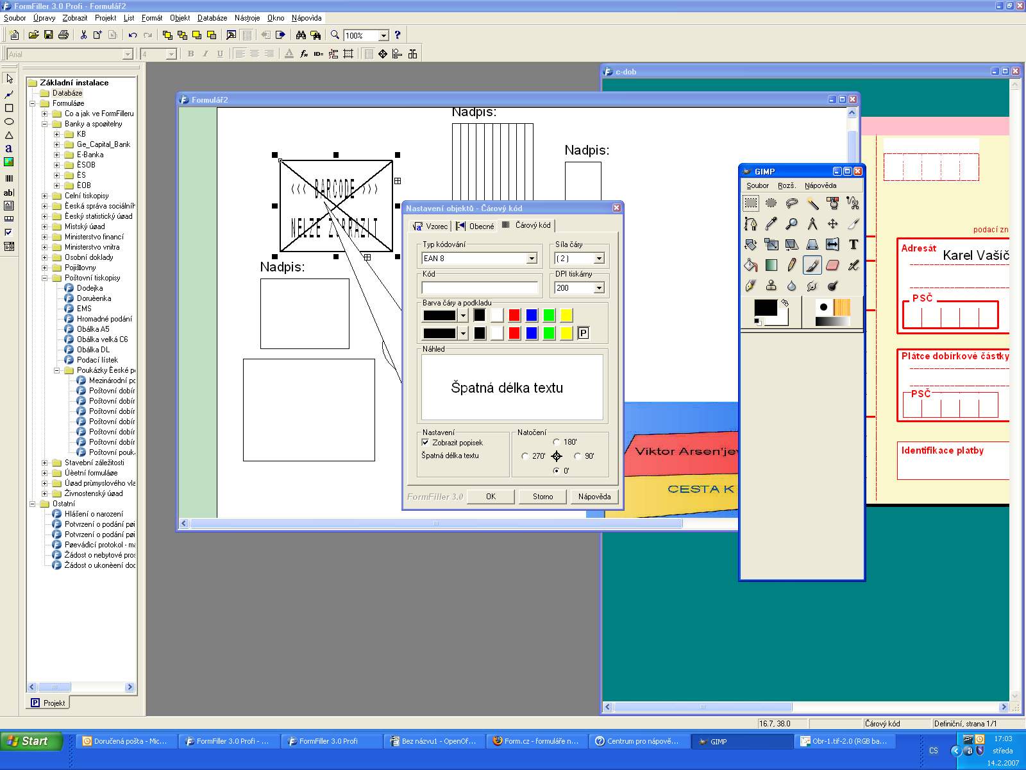Pick red line color swatch in top row
The height and width of the screenshot is (770, 1026).
(514, 315)
